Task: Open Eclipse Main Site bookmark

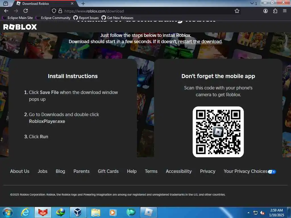Action: (x=17, y=18)
